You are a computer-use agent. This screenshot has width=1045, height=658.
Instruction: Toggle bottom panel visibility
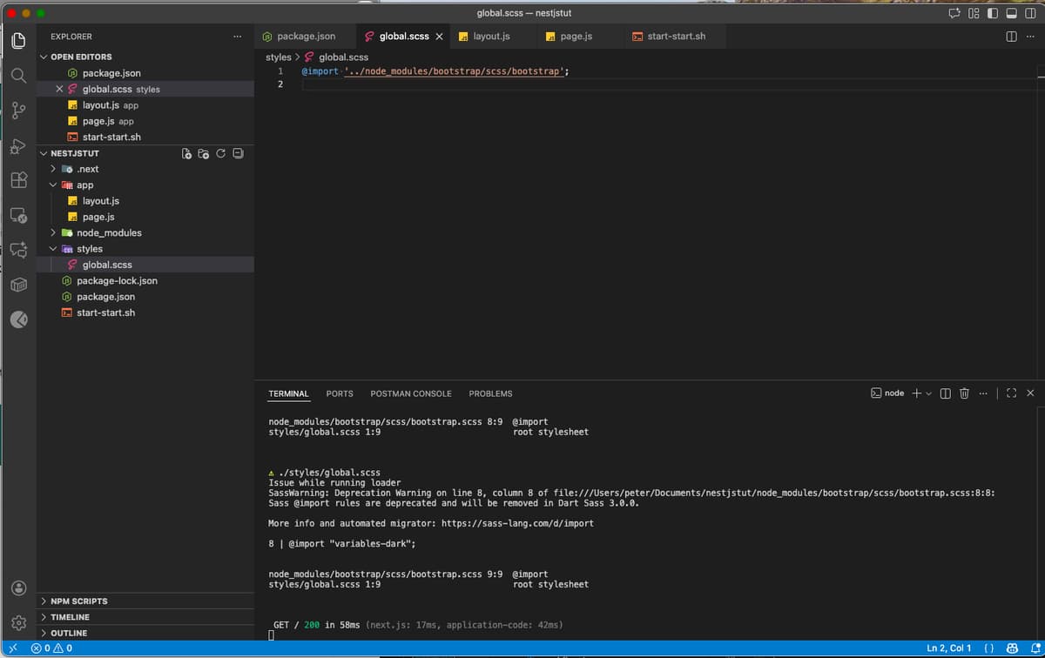[1012, 13]
